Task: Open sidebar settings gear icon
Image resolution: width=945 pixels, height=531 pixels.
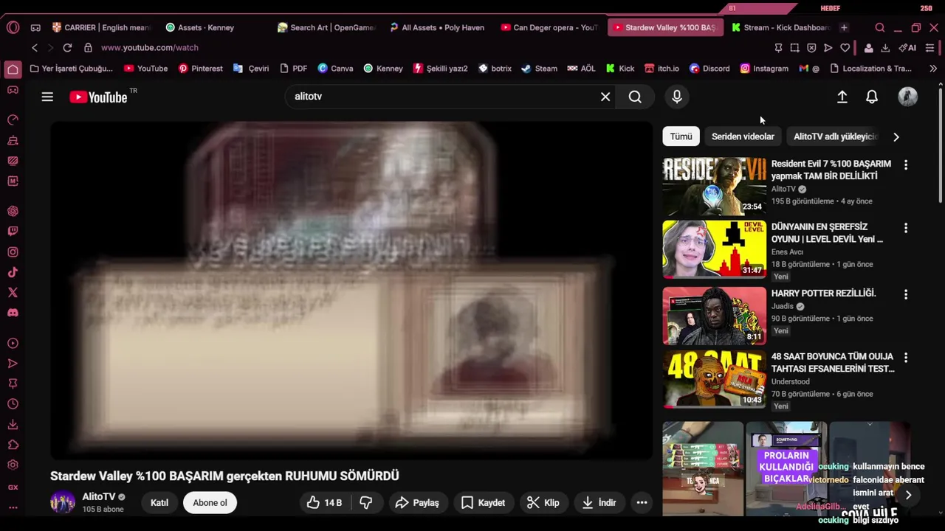Action: pyautogui.click(x=13, y=465)
